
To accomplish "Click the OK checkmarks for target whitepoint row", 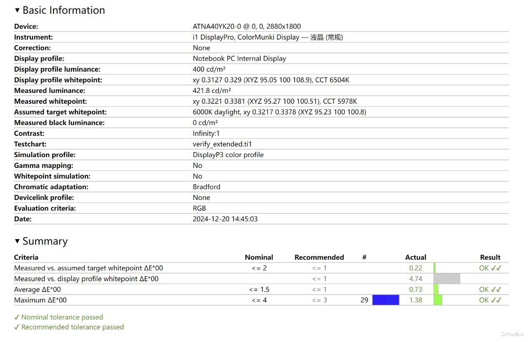I will (x=490, y=268).
